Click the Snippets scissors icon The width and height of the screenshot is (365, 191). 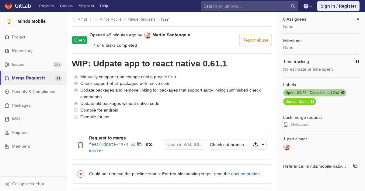pyautogui.click(x=7, y=132)
